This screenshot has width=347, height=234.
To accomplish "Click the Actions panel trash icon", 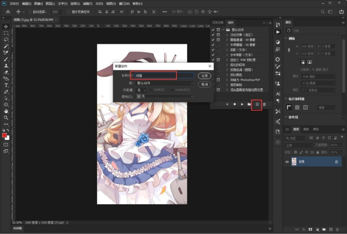I will pyautogui.click(x=264, y=104).
